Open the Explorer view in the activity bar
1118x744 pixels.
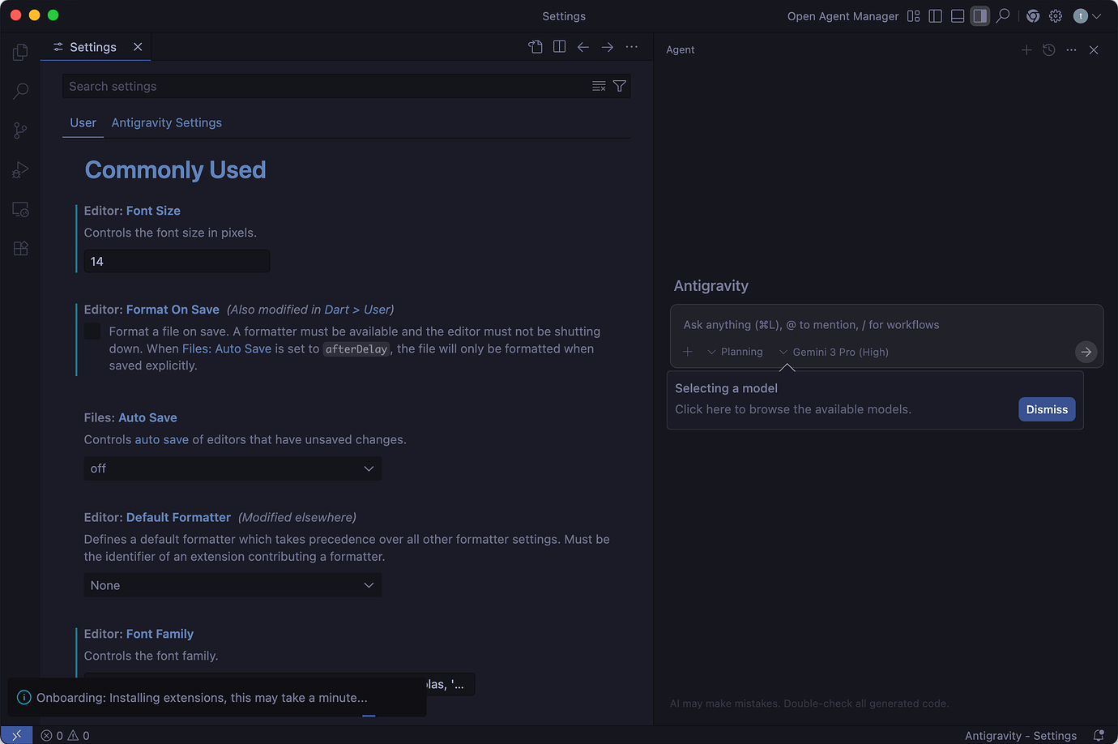20,53
